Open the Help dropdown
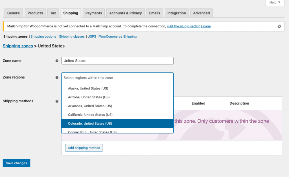This screenshot has width=289, height=177. (274, 3)
